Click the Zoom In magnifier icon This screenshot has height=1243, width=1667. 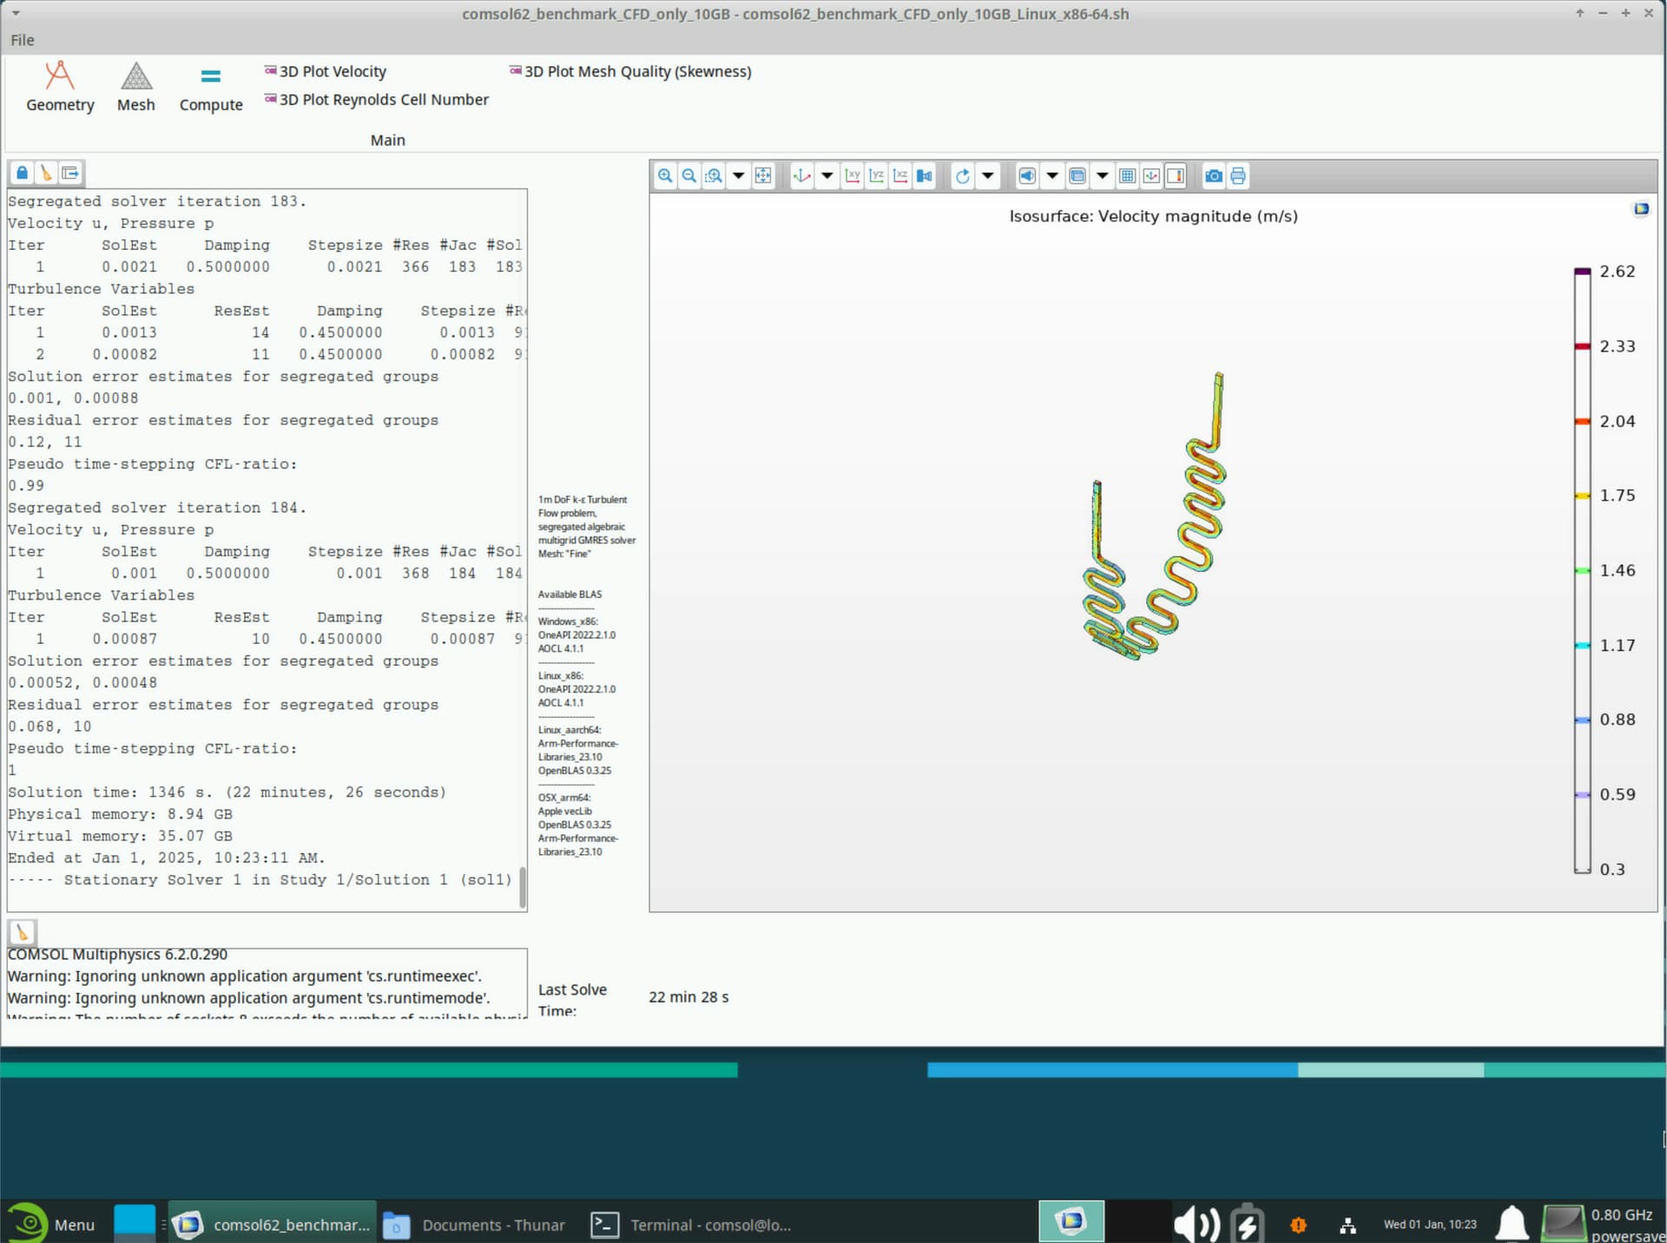pyautogui.click(x=665, y=176)
